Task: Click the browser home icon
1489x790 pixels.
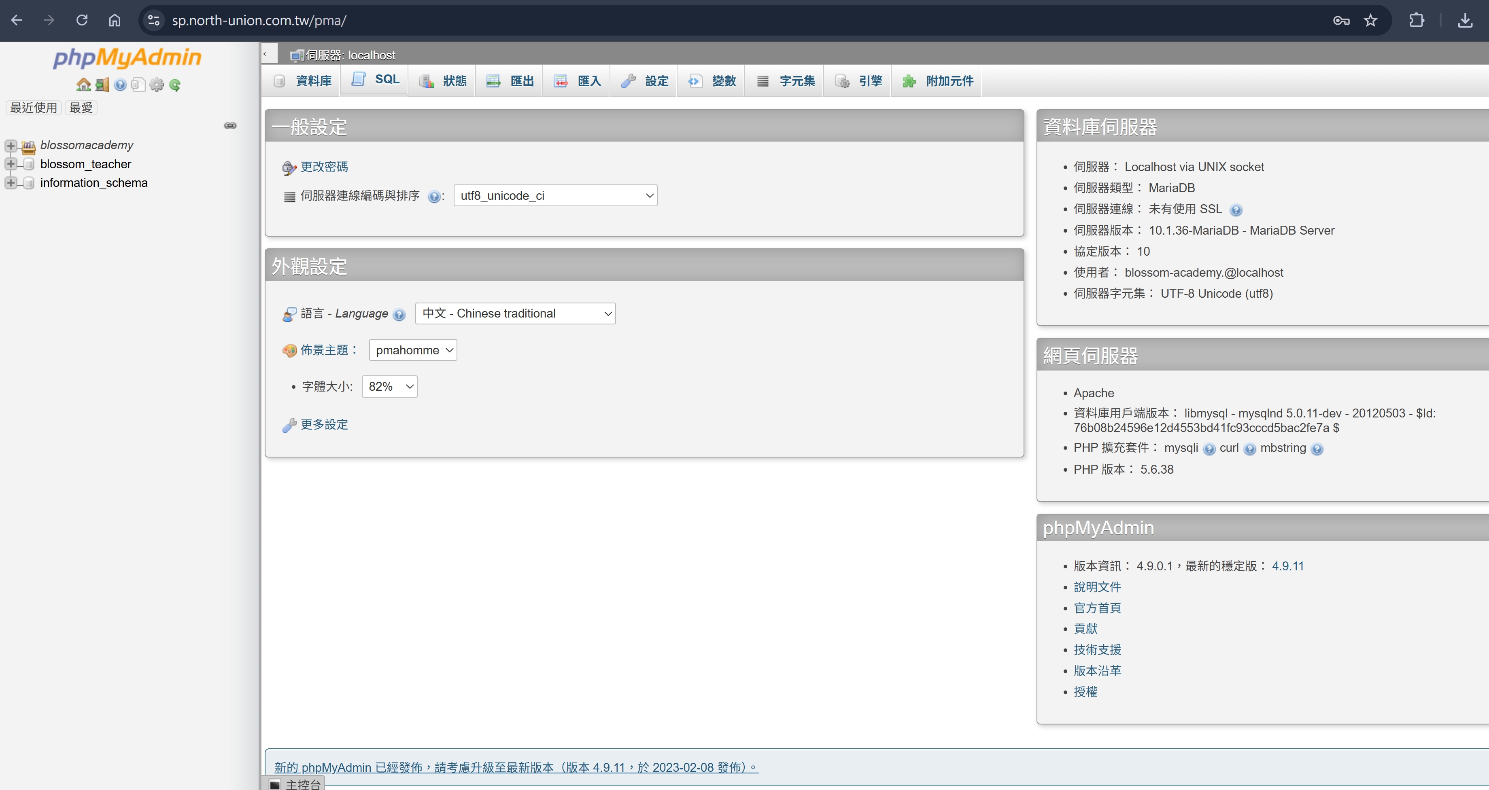Action: [x=115, y=20]
